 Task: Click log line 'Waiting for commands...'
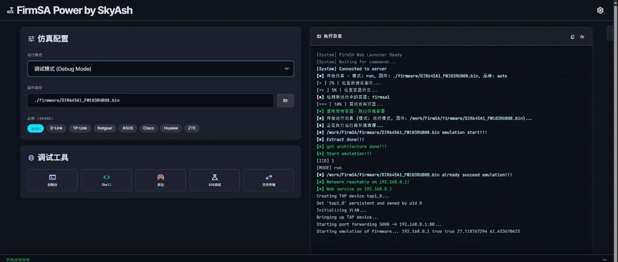click(356, 62)
